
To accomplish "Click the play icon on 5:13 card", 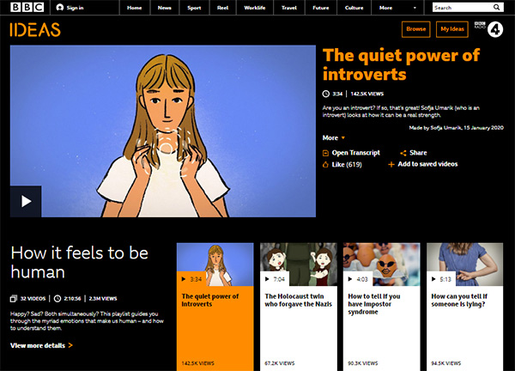I will (433, 279).
